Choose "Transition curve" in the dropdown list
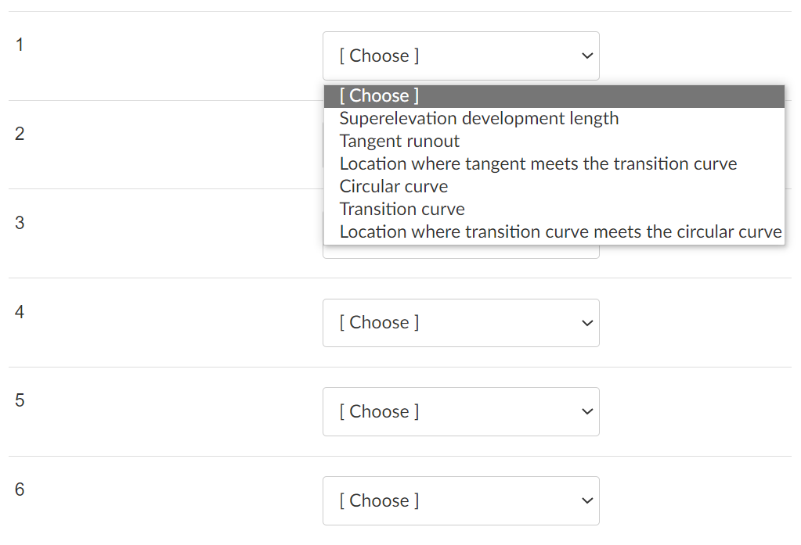 (402, 210)
